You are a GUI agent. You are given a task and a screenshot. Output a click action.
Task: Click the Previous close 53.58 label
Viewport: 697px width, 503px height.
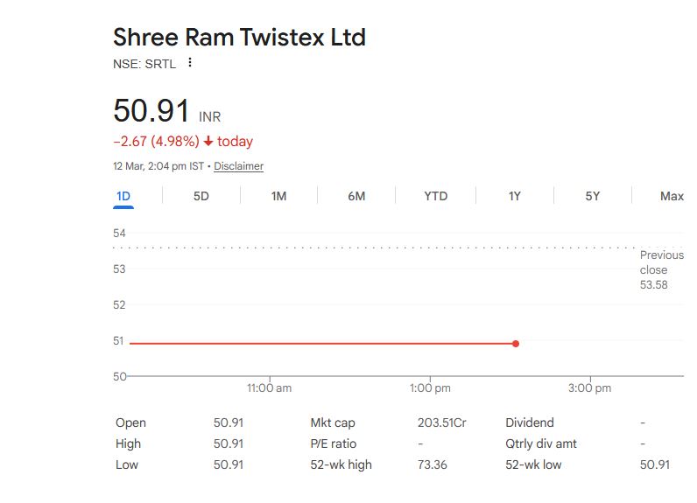pyautogui.click(x=654, y=269)
